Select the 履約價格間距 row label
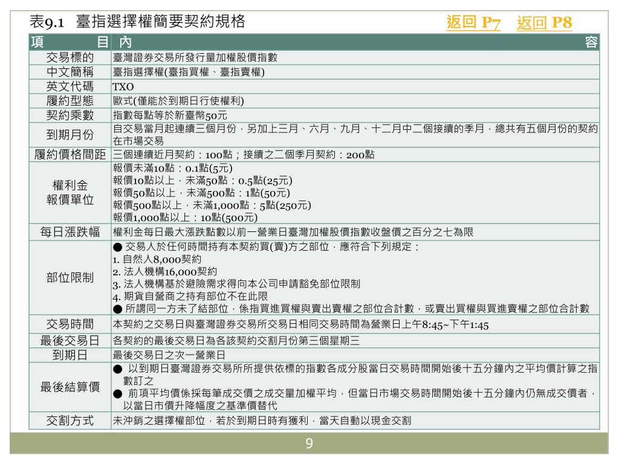Image resolution: width=619 pixels, height=464 pixels. coord(70,154)
